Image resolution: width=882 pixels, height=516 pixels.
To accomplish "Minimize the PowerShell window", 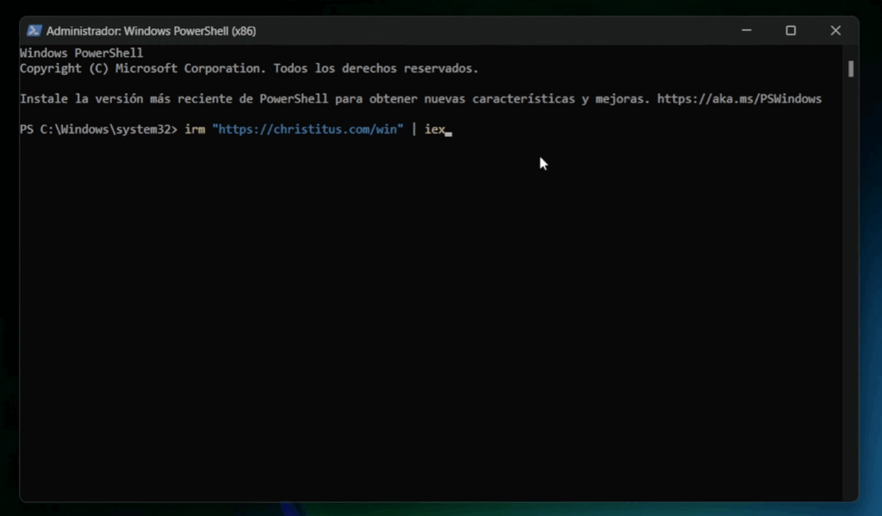I will [747, 30].
